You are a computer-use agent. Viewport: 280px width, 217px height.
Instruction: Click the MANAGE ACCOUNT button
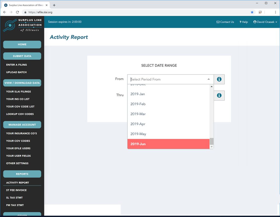pyautogui.click(x=22, y=125)
